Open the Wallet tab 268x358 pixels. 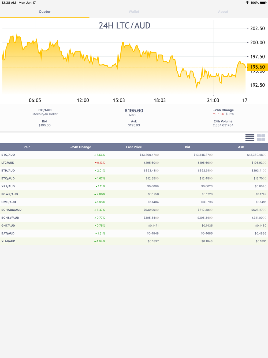(x=134, y=12)
